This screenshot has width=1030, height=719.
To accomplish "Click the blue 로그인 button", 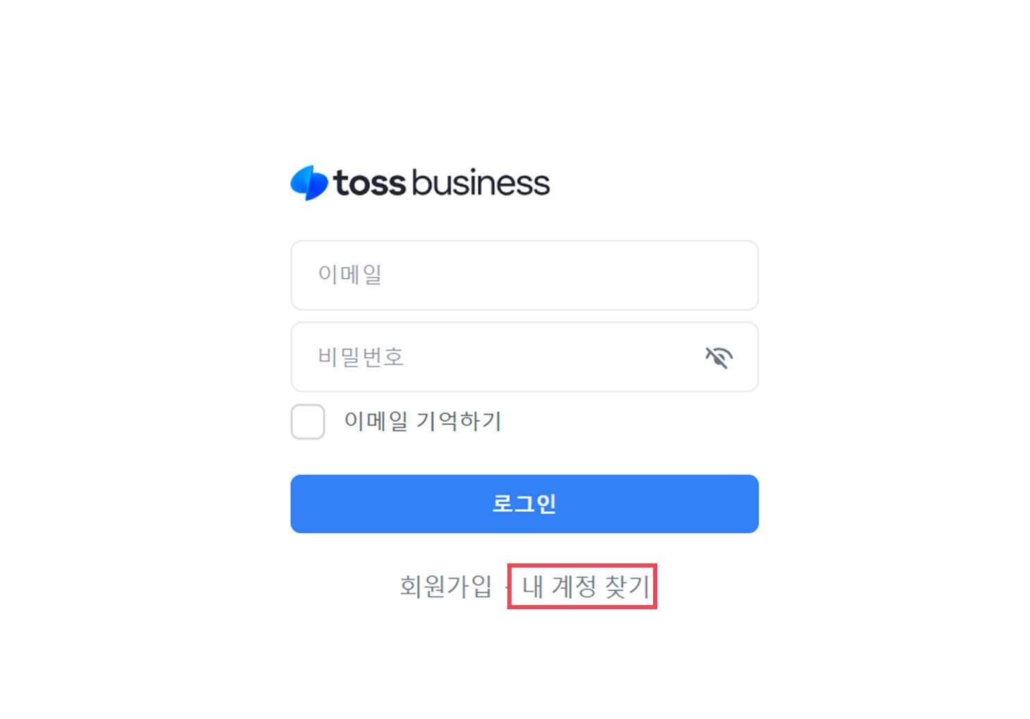I will pyautogui.click(x=525, y=504).
